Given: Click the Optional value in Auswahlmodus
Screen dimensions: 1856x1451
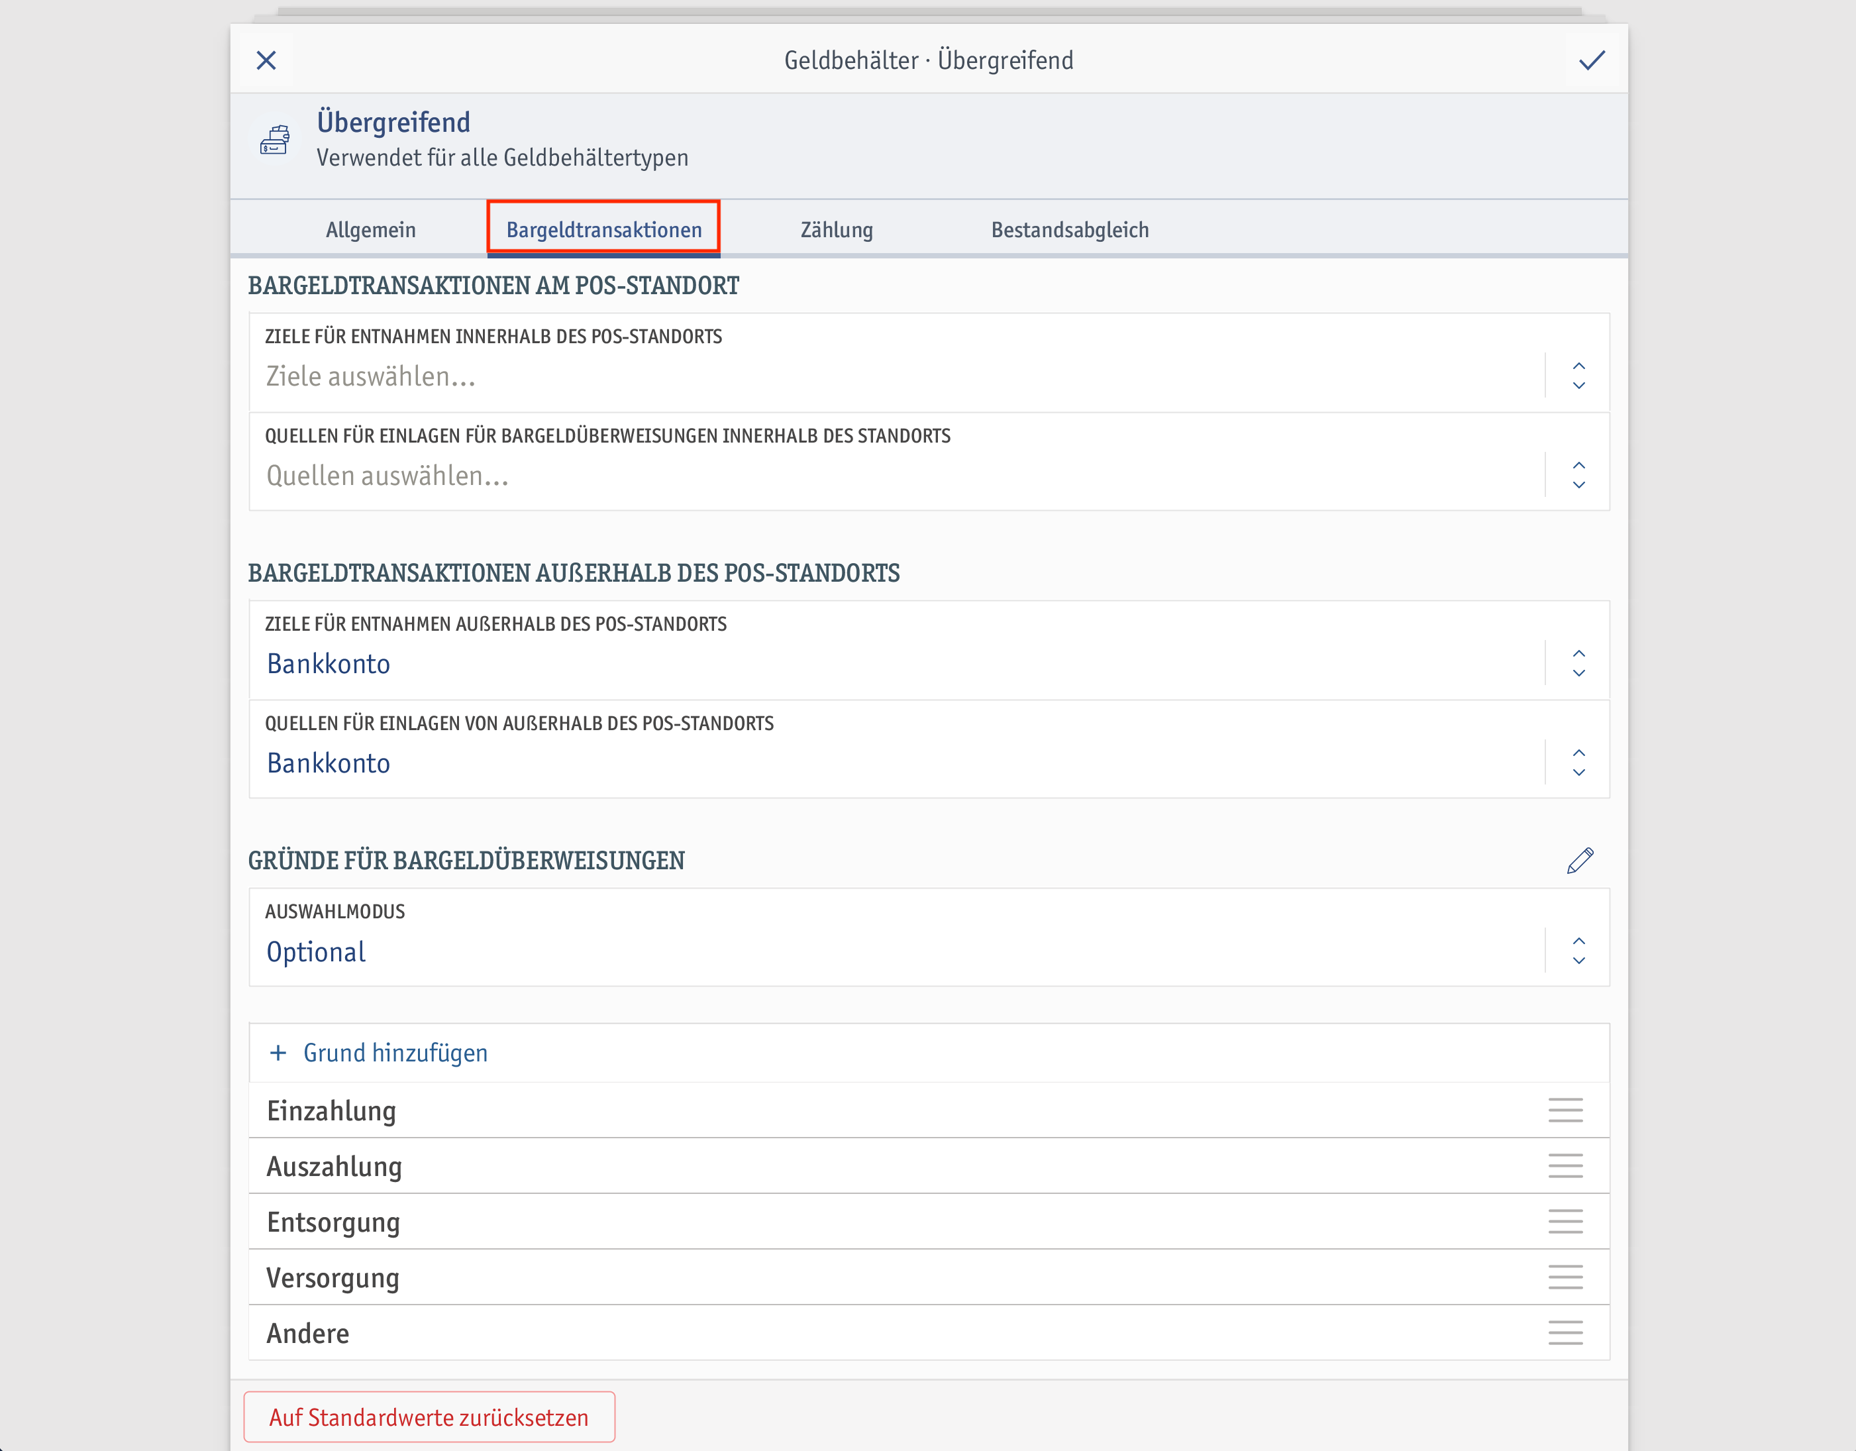Looking at the screenshot, I should (316, 952).
